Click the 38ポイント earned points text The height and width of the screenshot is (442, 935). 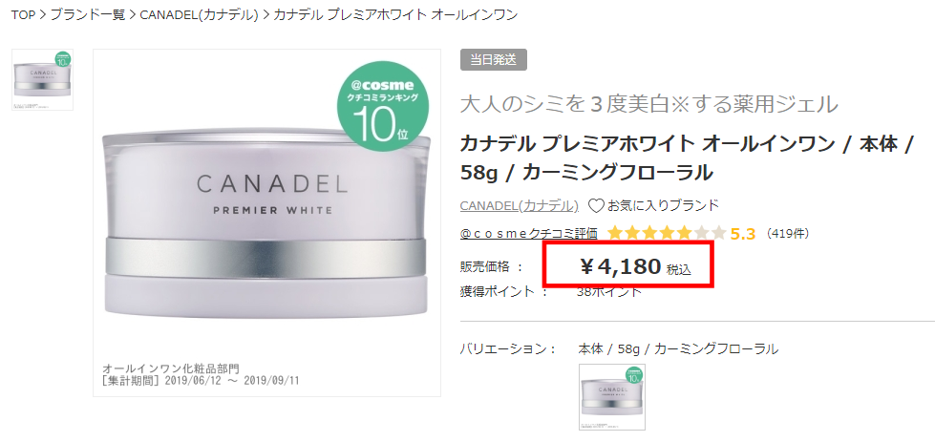(x=609, y=292)
